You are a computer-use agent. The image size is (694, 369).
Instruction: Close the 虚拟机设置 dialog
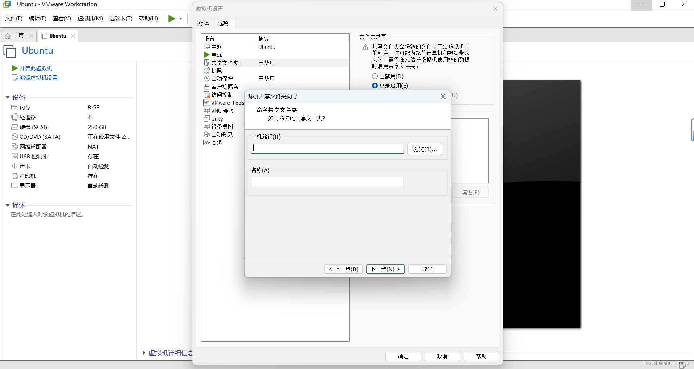click(x=495, y=9)
